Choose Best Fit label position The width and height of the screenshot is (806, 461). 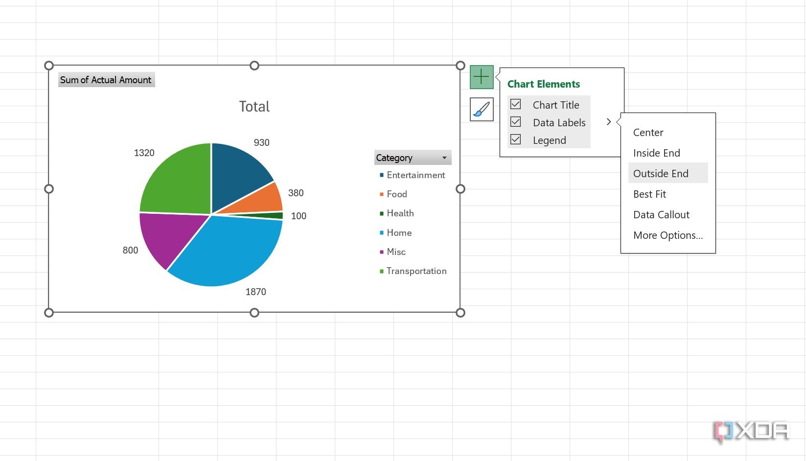coord(649,194)
